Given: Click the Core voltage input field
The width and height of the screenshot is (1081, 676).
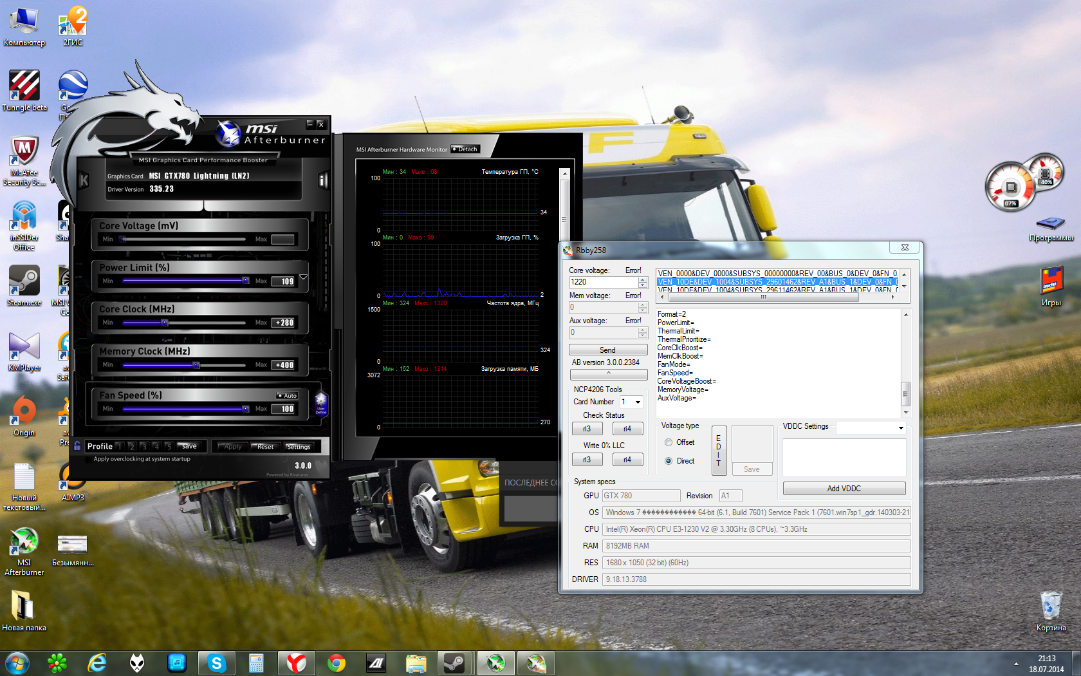Looking at the screenshot, I should click(604, 282).
